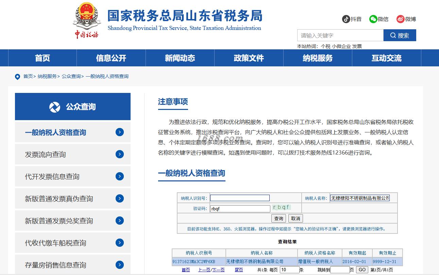Click hot word 个税
Screen dimensions: 439x275
[x=325, y=46]
